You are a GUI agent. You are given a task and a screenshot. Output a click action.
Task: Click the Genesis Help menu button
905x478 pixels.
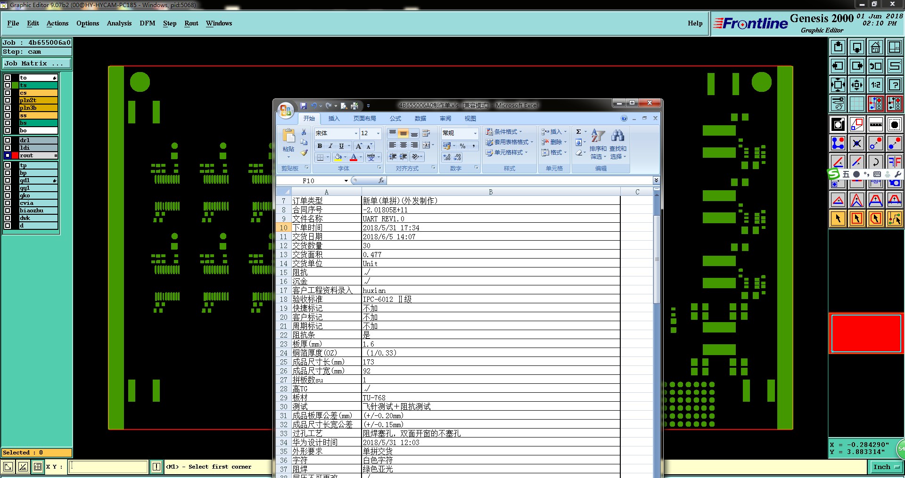pyautogui.click(x=695, y=23)
